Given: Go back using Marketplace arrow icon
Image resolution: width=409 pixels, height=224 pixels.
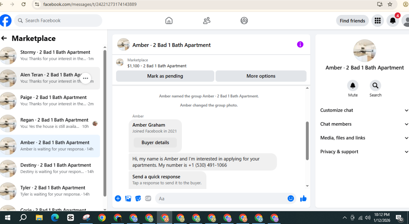Looking at the screenshot, I should pos(4,38).
